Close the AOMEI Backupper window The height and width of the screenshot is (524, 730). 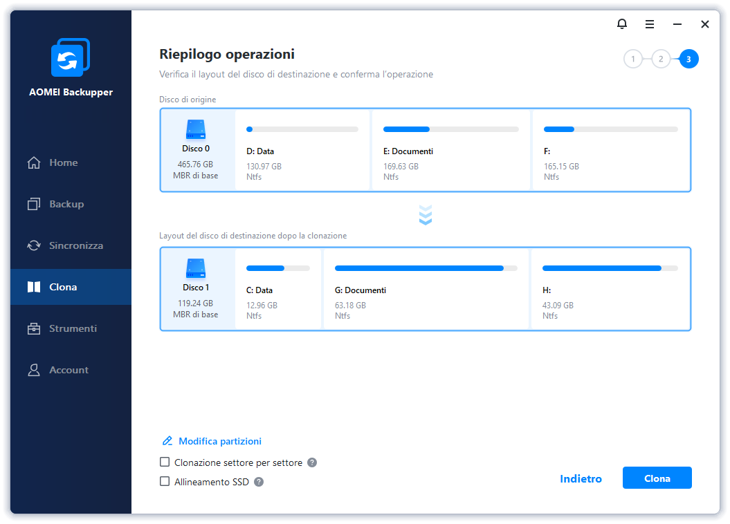coord(705,24)
